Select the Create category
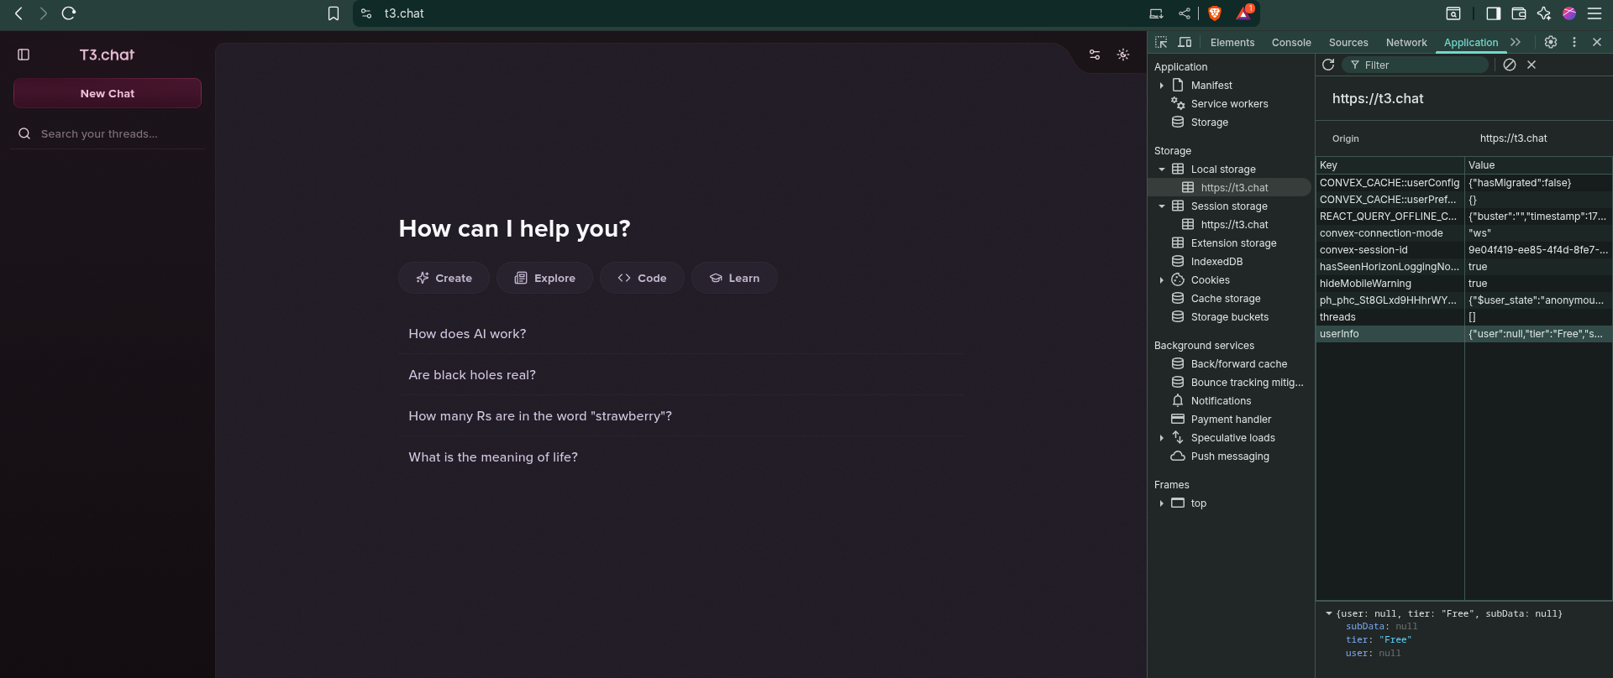This screenshot has width=1613, height=678. point(444,278)
